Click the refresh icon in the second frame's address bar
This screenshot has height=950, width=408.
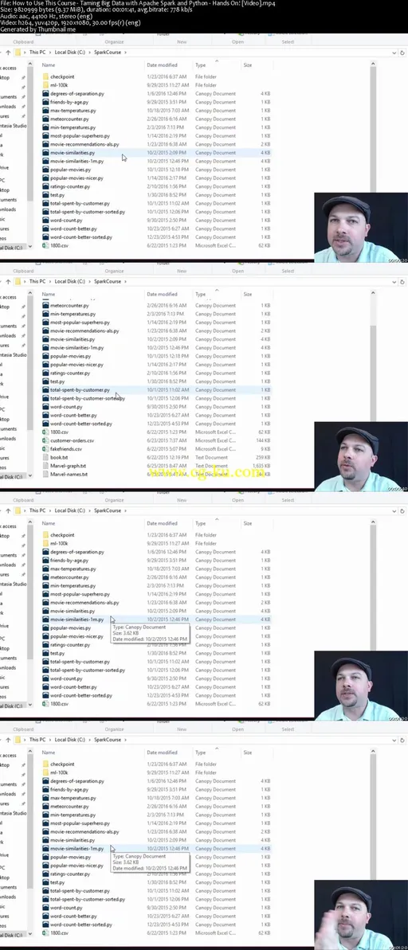point(402,282)
